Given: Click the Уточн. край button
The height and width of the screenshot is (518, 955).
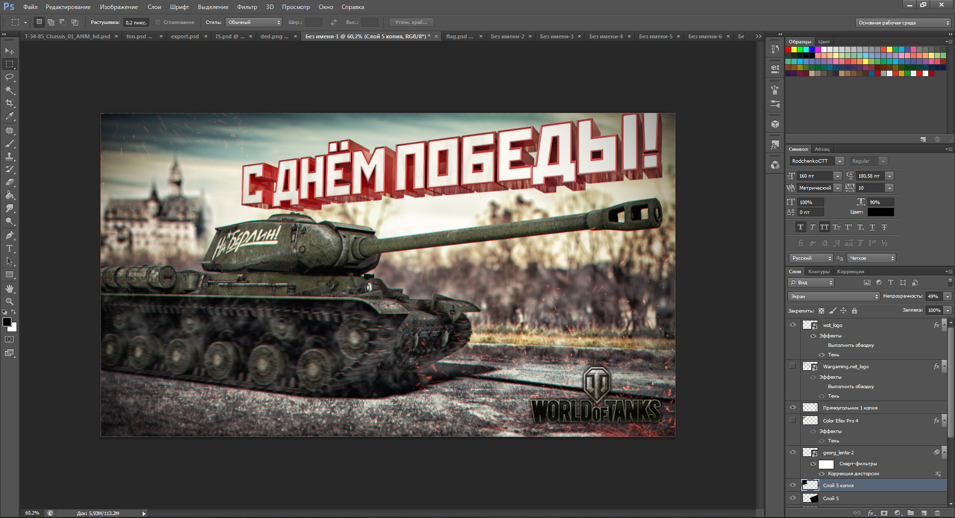Looking at the screenshot, I should click(411, 22).
